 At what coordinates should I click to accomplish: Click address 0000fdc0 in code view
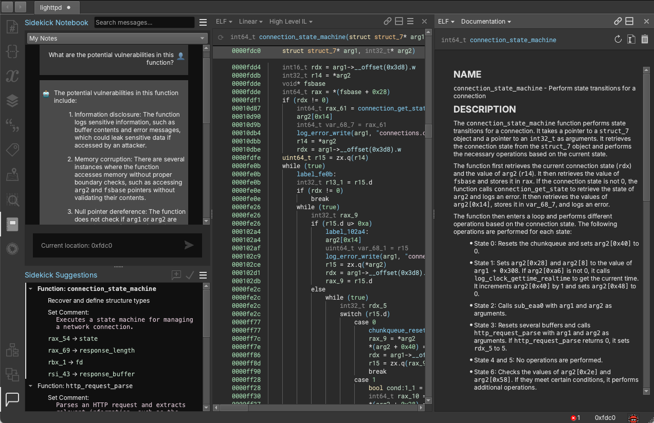[x=246, y=51]
